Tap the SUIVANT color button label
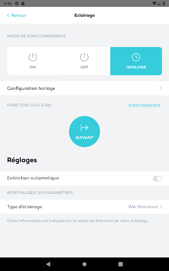The image size is (169, 271). click(x=84, y=138)
